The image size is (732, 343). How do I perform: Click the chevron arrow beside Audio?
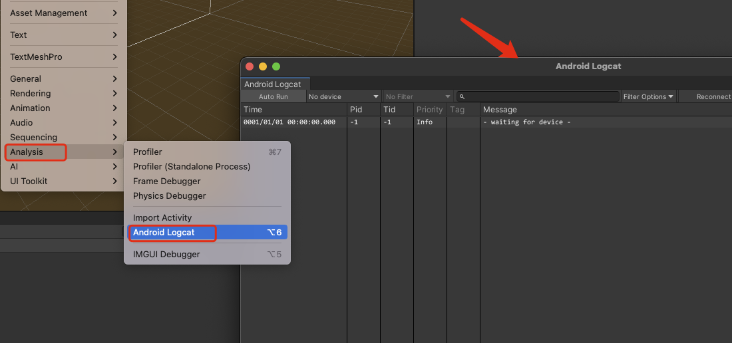pos(115,122)
